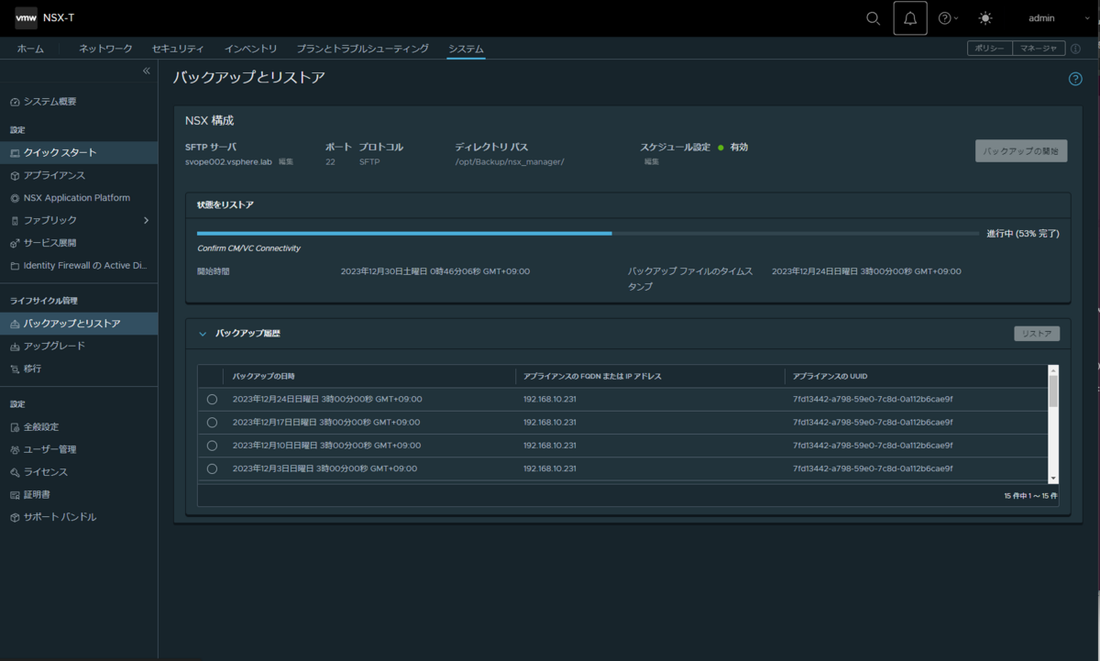1100x661 pixels.
Task: Open the notifications bell
Action: tap(910, 18)
